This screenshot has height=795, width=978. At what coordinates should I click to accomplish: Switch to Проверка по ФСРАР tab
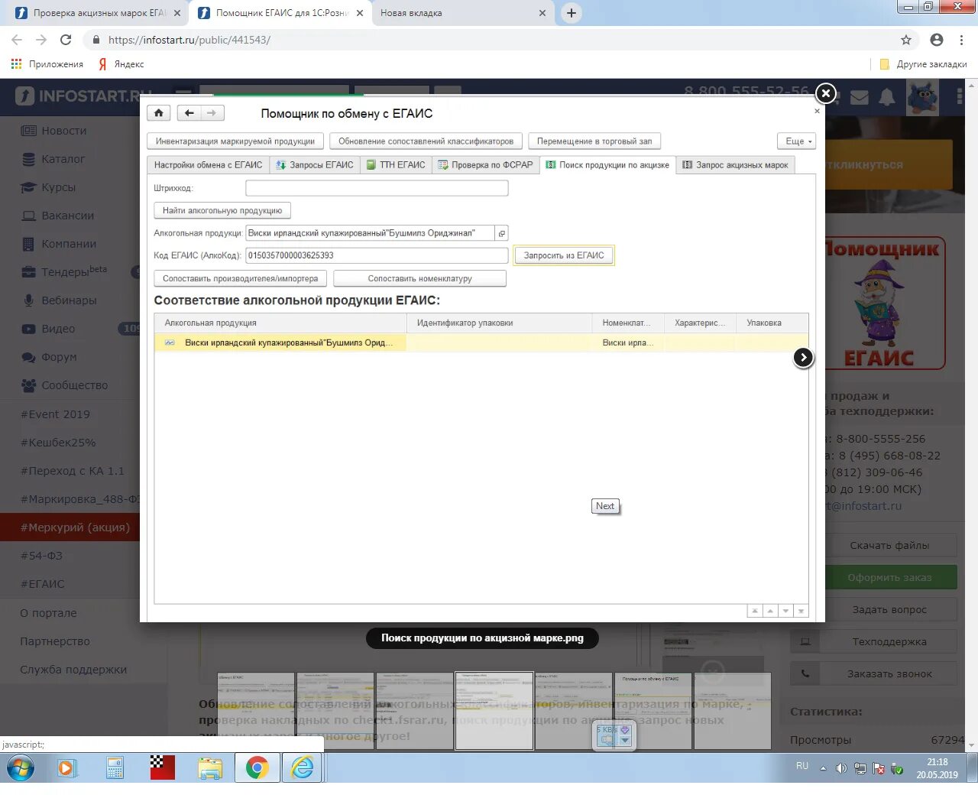point(485,165)
